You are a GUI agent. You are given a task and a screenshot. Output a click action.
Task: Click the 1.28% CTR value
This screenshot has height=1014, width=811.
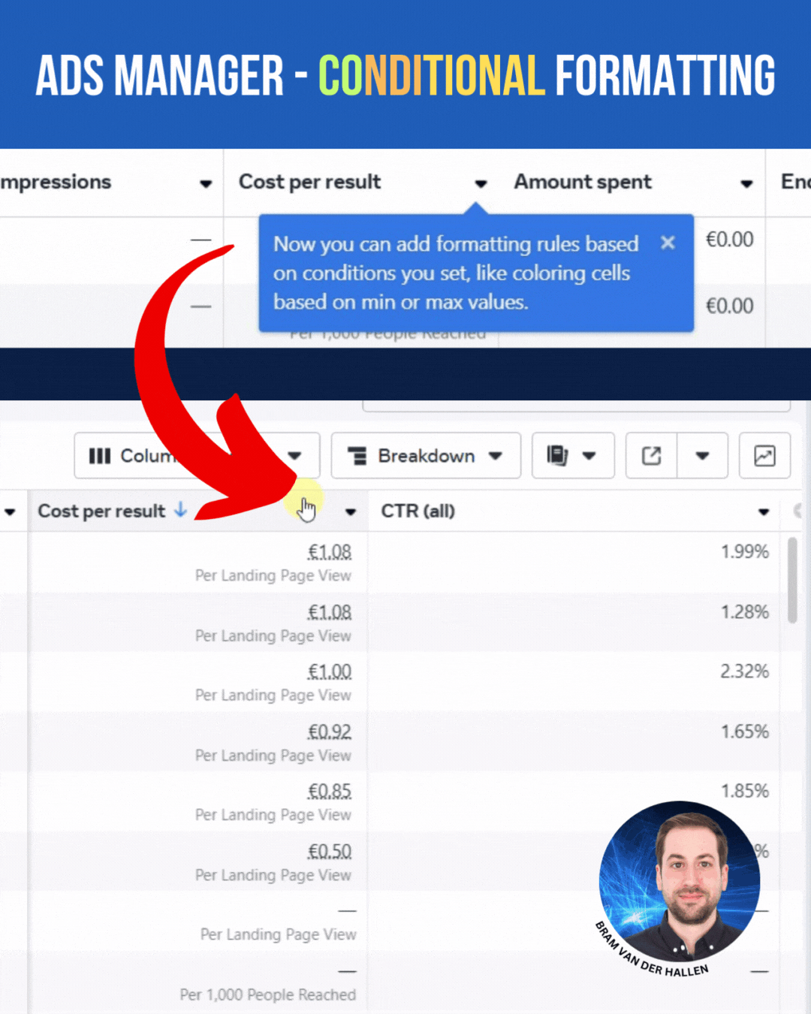745,612
